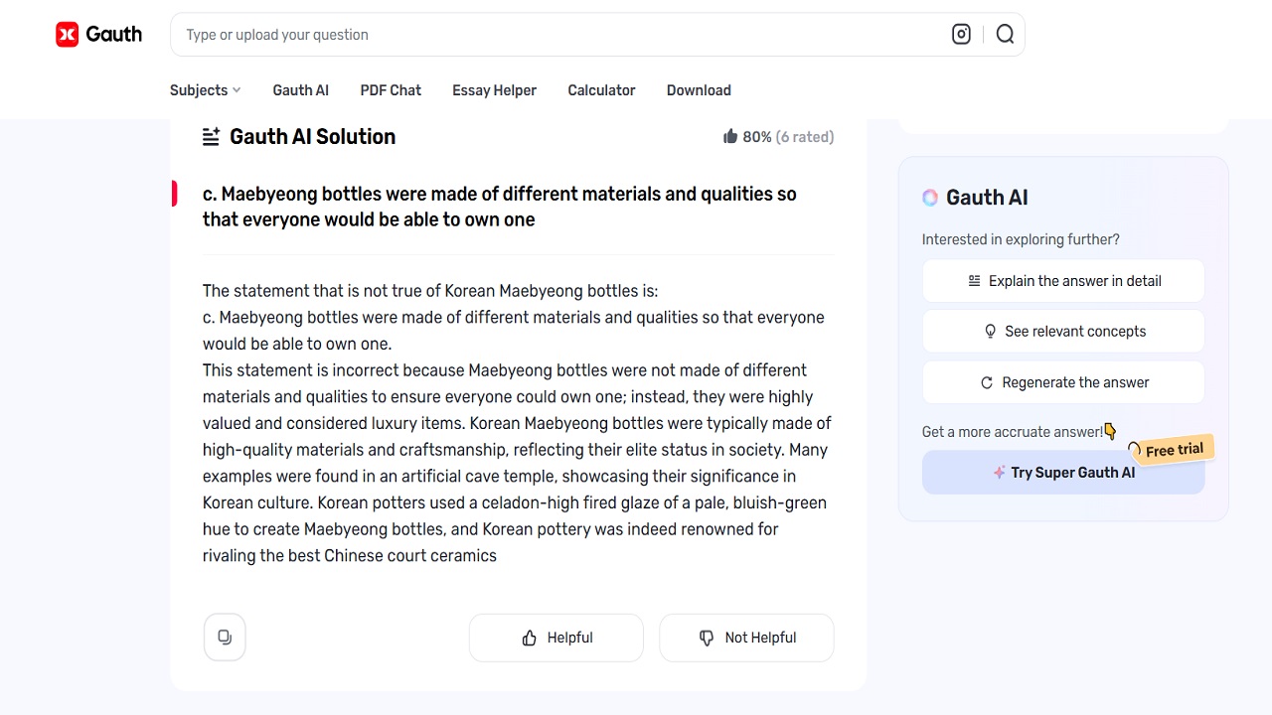This screenshot has width=1272, height=715.
Task: Click the Gauth logo icon
Action: click(x=68, y=35)
